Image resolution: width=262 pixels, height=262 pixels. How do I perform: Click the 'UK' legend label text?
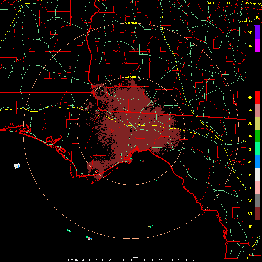[x=250, y=46]
